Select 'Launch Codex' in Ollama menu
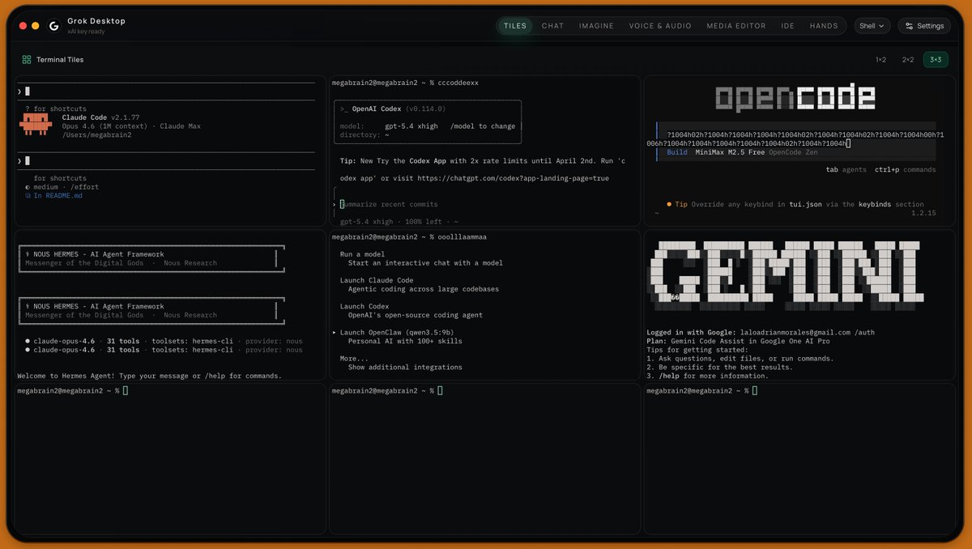Image resolution: width=972 pixels, height=549 pixels. (x=364, y=306)
